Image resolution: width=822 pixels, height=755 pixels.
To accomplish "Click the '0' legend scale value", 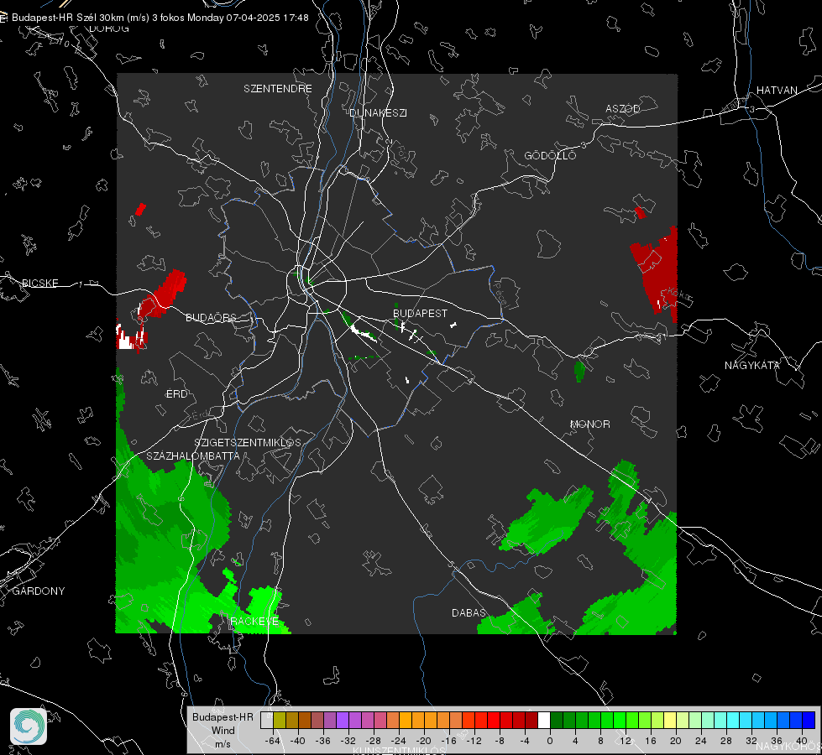I will [x=549, y=741].
